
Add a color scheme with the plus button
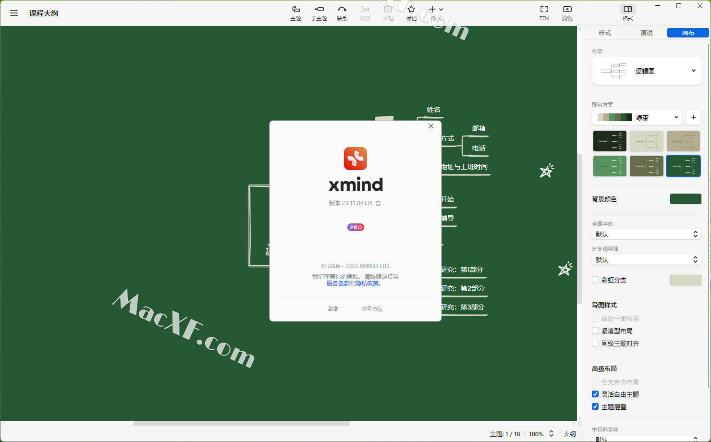coord(694,117)
